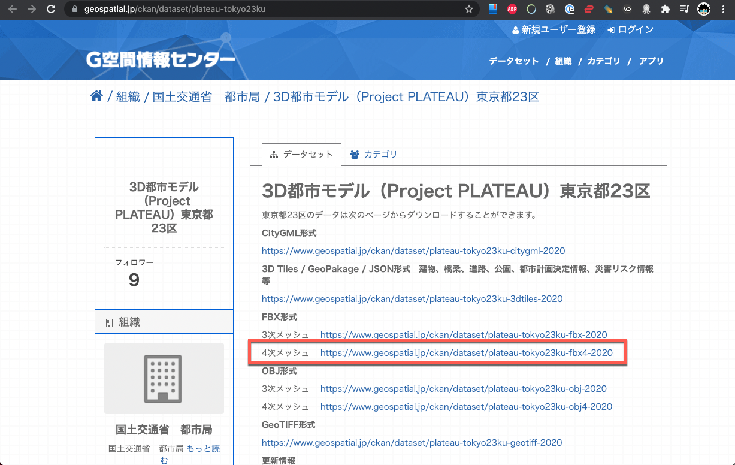Image resolution: width=735 pixels, height=465 pixels.
Task: Open the Chrome three-dot menu
Action: tap(722, 9)
